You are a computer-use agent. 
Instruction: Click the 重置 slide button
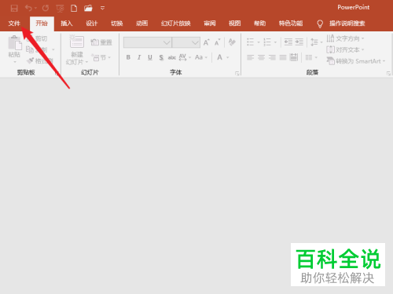pos(101,42)
